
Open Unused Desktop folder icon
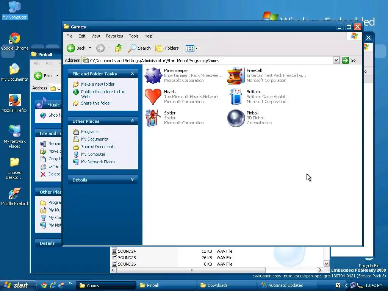point(15,168)
